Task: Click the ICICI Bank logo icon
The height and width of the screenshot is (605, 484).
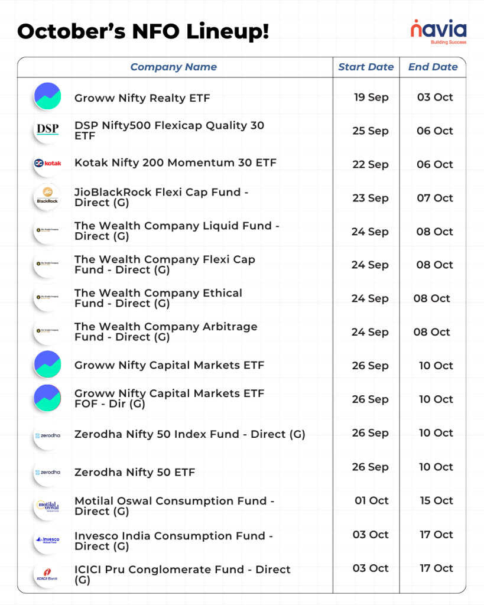Action: (x=47, y=574)
